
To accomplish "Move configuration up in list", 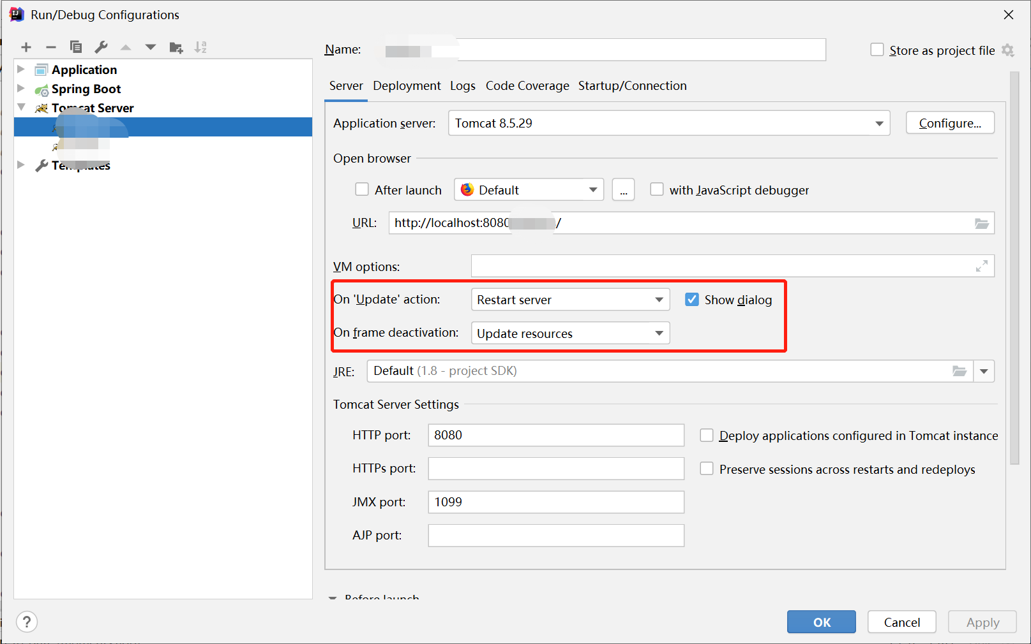I will pos(126,47).
